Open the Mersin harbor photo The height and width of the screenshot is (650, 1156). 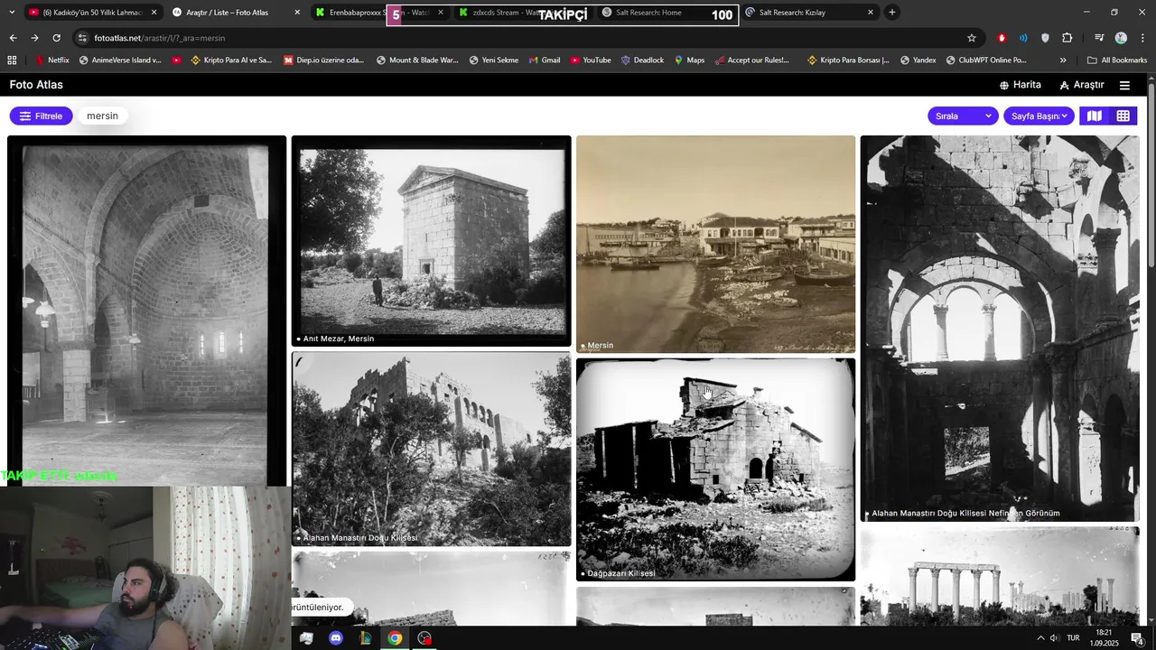coord(715,244)
